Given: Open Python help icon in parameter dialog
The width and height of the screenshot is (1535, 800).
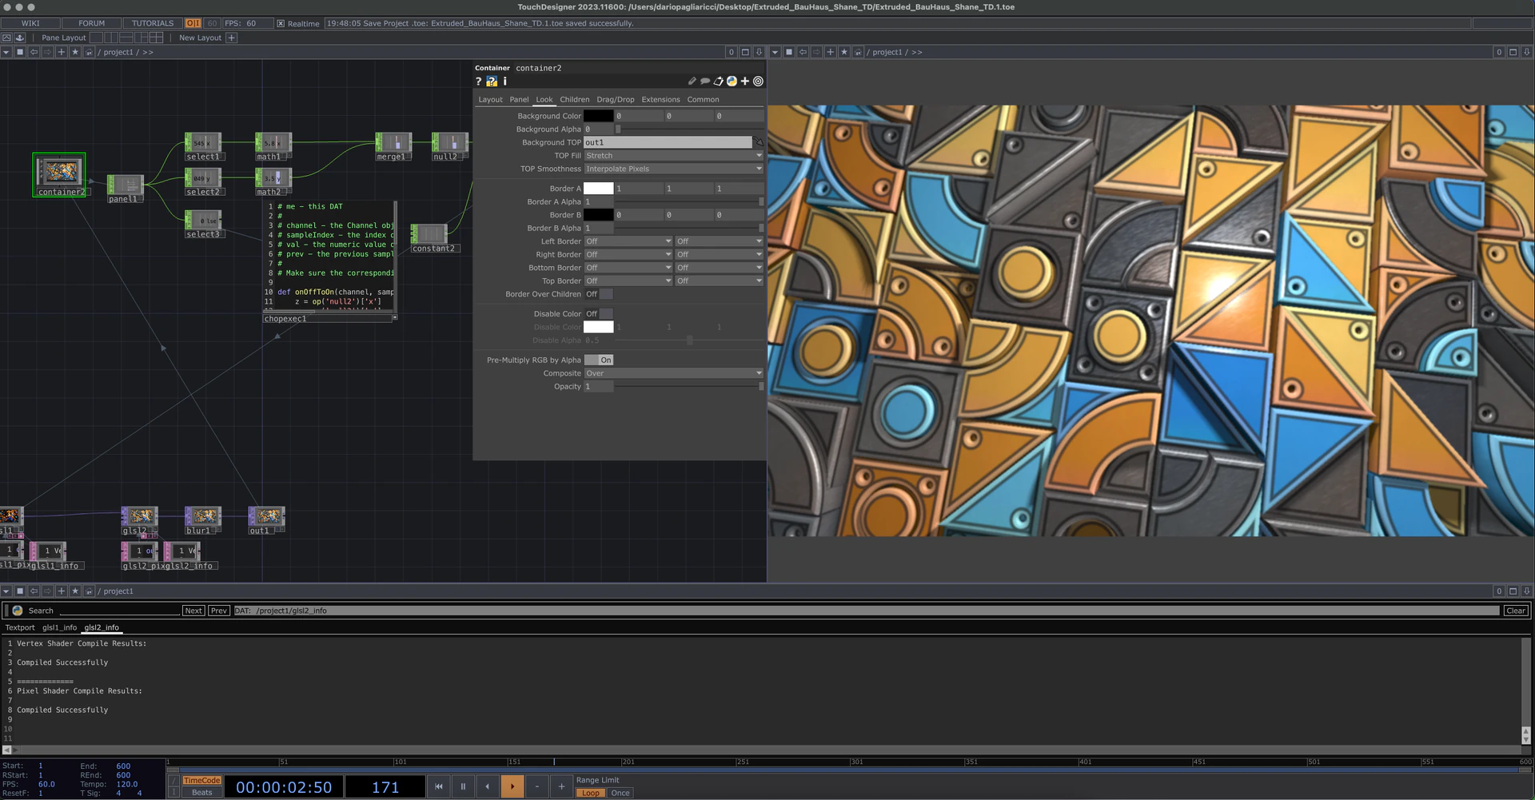Looking at the screenshot, I should 492,82.
